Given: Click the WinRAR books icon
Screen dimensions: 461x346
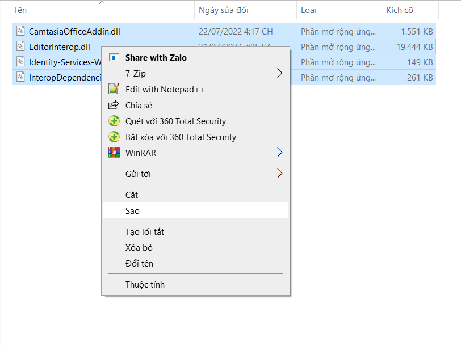Looking at the screenshot, I should tap(113, 152).
